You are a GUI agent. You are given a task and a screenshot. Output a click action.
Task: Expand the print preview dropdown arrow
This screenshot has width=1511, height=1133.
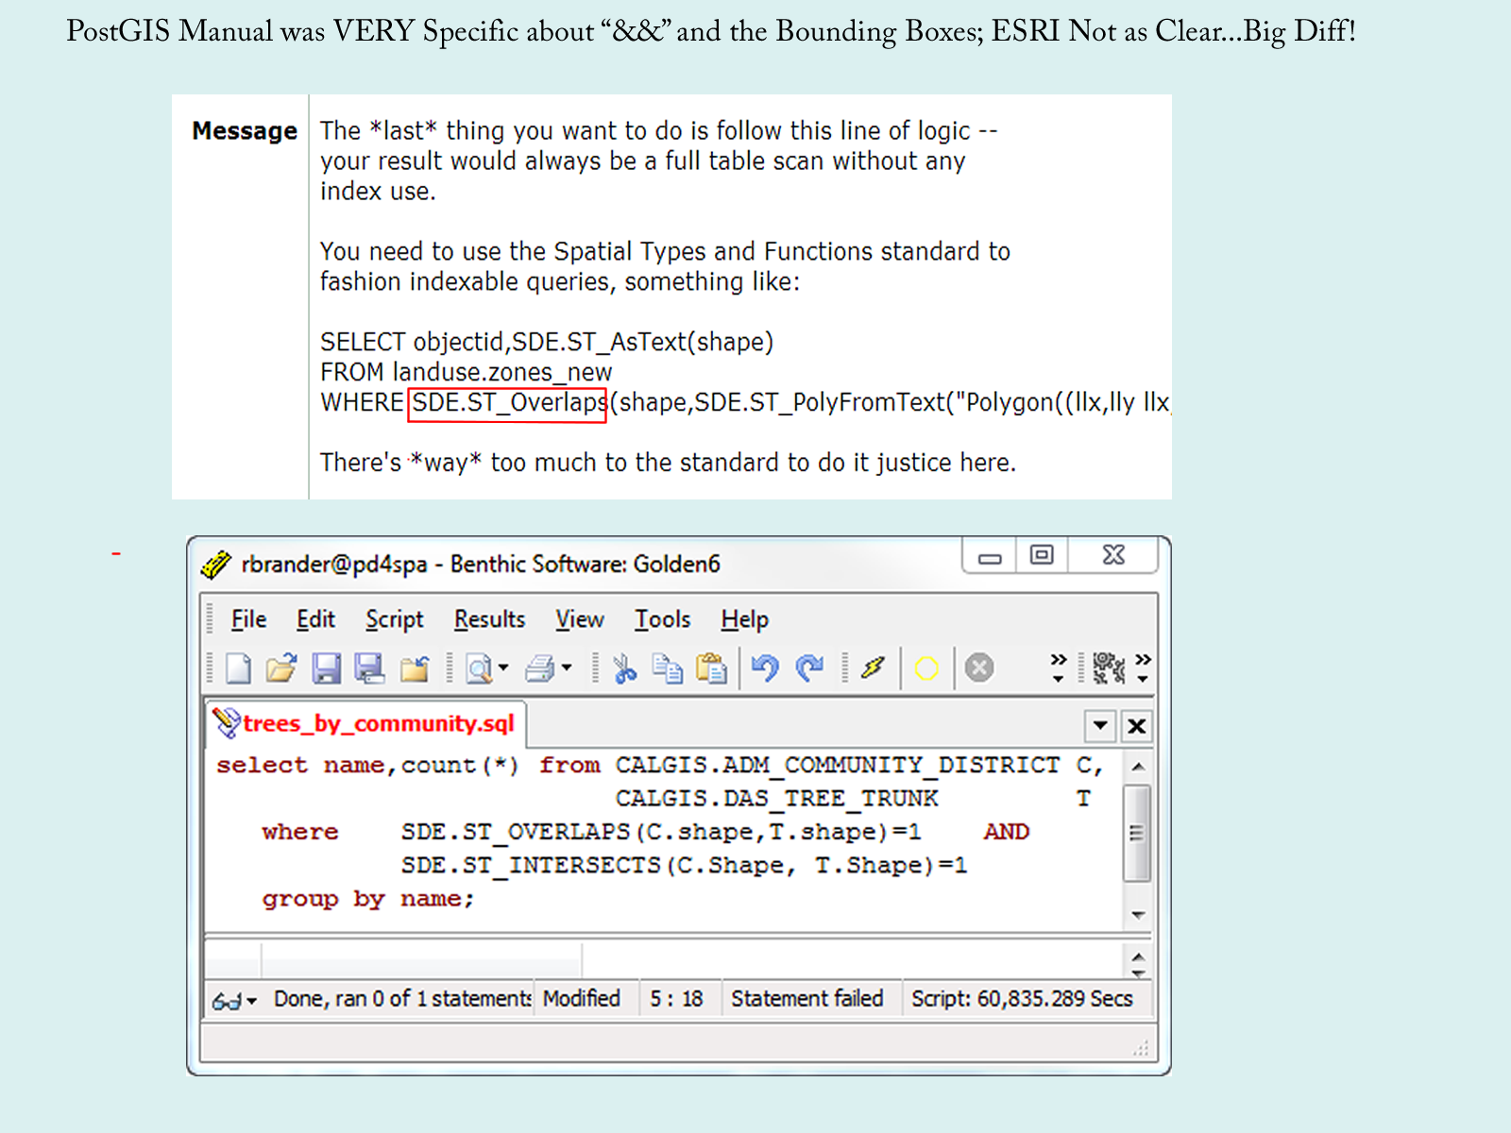[x=504, y=668]
